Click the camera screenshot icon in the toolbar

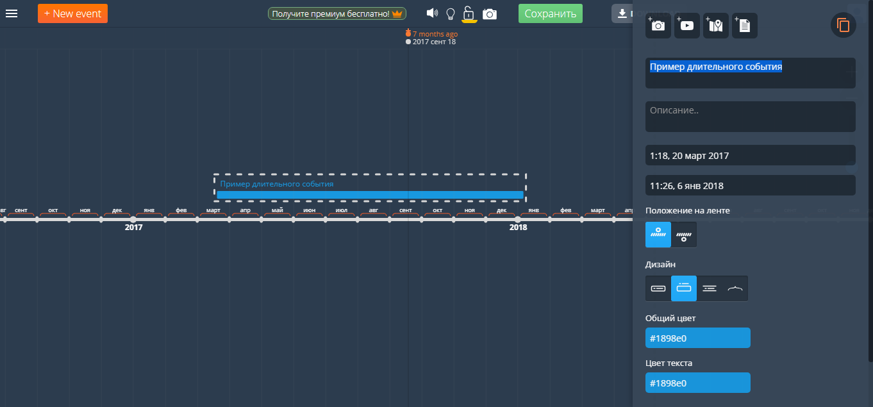tap(490, 13)
